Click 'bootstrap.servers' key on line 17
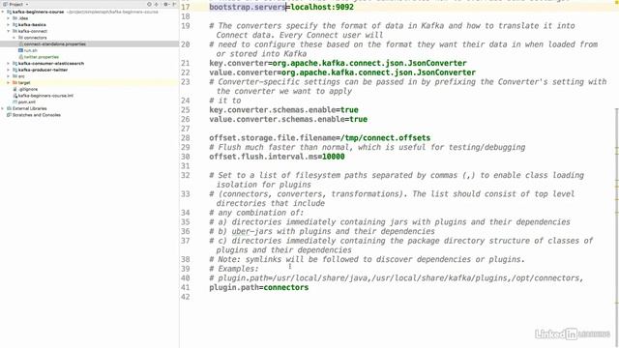The height and width of the screenshot is (348, 619). pos(248,7)
